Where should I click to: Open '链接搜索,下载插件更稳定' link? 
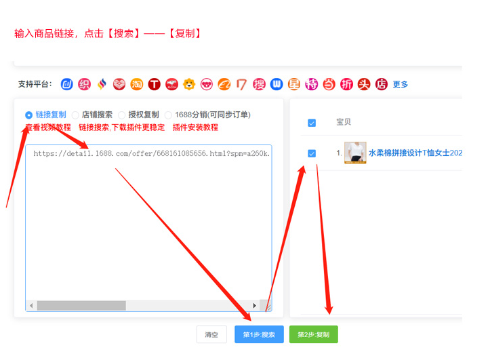(121, 127)
